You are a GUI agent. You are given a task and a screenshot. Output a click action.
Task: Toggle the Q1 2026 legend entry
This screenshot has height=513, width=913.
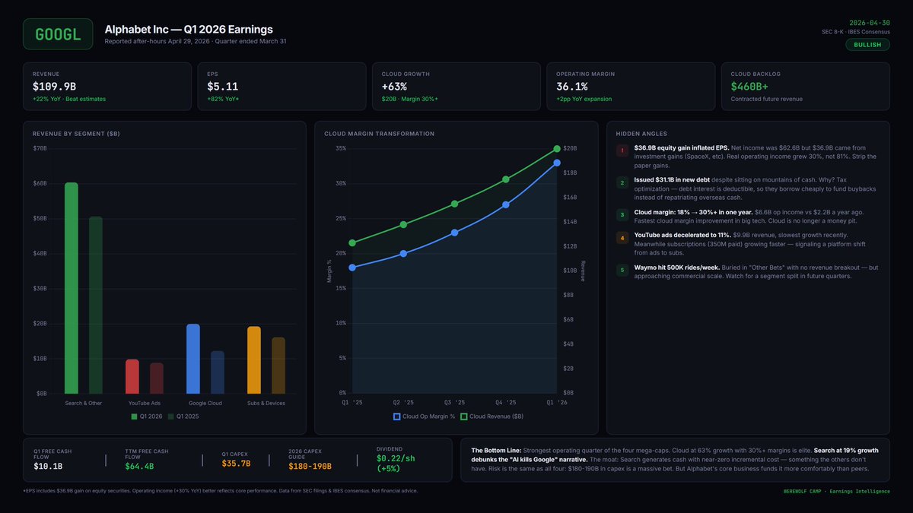(148, 416)
